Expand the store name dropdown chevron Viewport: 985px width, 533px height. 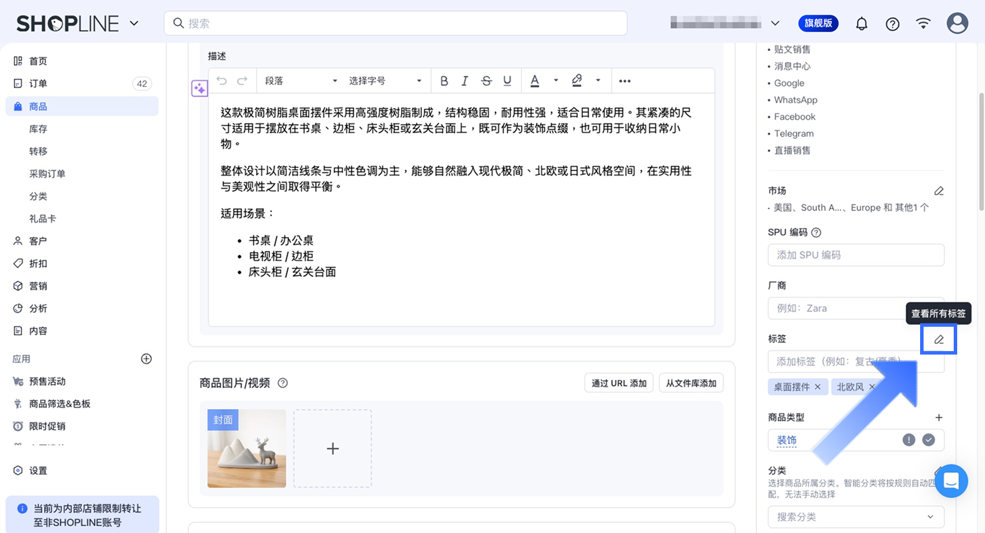coord(775,24)
